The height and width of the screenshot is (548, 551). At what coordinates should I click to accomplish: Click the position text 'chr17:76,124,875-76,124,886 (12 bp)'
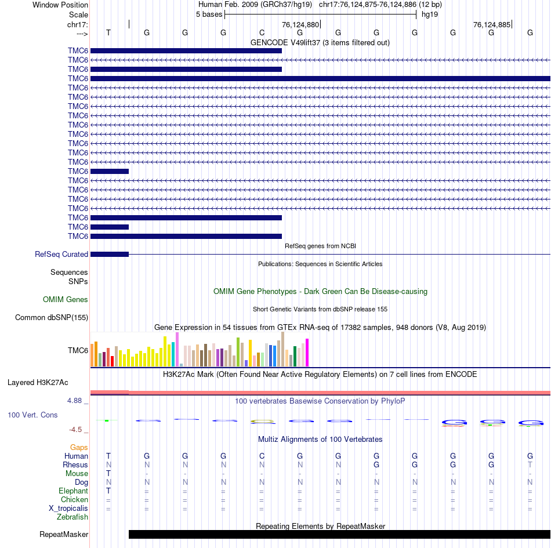[x=380, y=5]
